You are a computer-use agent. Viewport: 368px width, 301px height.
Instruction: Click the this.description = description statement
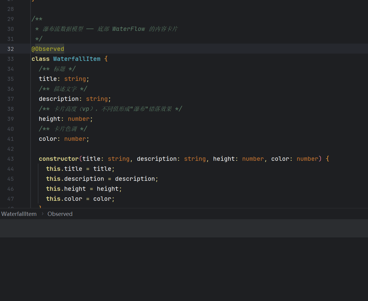coord(102,179)
